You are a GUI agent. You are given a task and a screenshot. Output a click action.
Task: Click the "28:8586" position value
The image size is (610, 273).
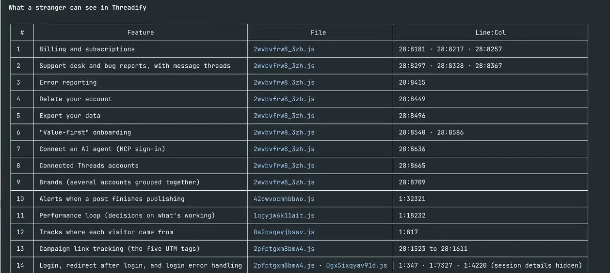[x=450, y=132]
